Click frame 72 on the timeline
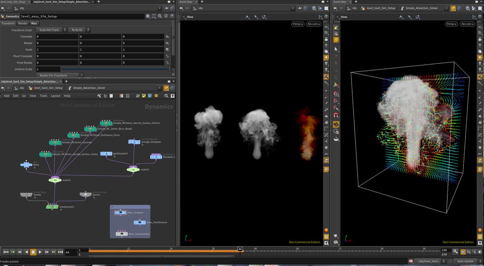The height and width of the screenshot is (266, 484). (340, 250)
